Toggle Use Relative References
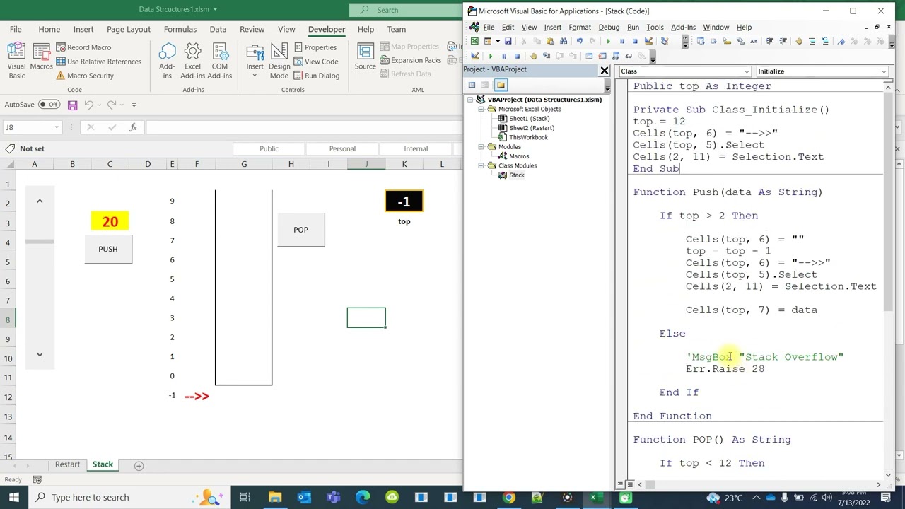905x509 pixels. point(98,62)
